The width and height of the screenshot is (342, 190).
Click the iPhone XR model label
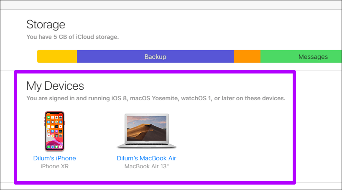pyautogui.click(x=54, y=166)
